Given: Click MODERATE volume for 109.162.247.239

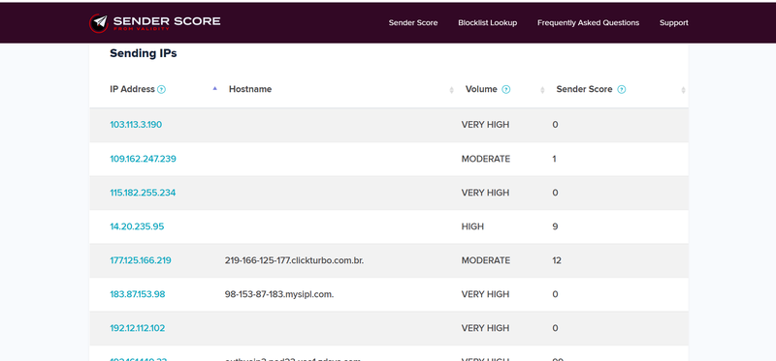Looking at the screenshot, I should [486, 159].
